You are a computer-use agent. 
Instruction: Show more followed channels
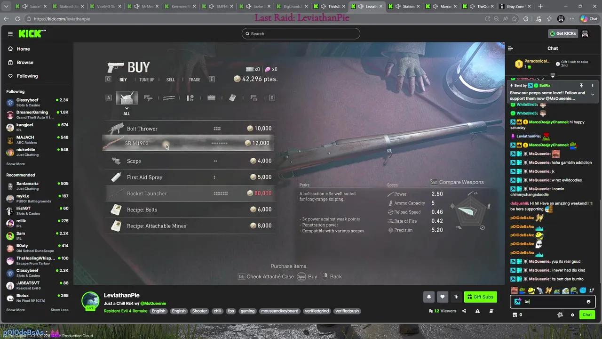click(x=16, y=164)
